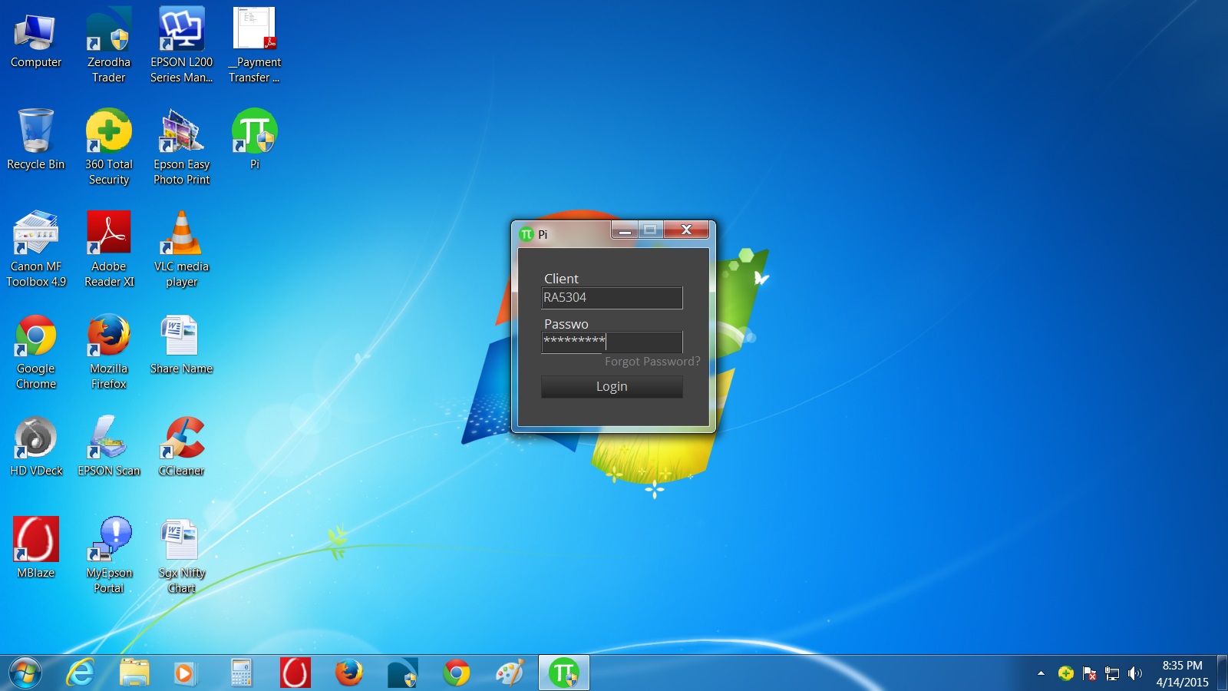Click Show Desktop button at taskbar end
The height and width of the screenshot is (691, 1228).
[1222, 673]
